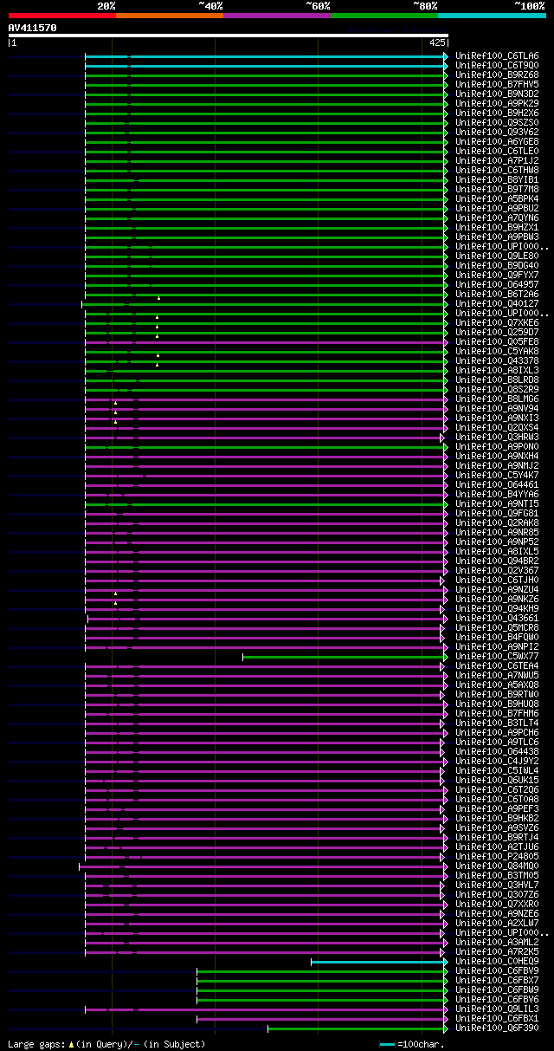
Task: Click the AV411570 query sequence bar
Action: point(229,36)
